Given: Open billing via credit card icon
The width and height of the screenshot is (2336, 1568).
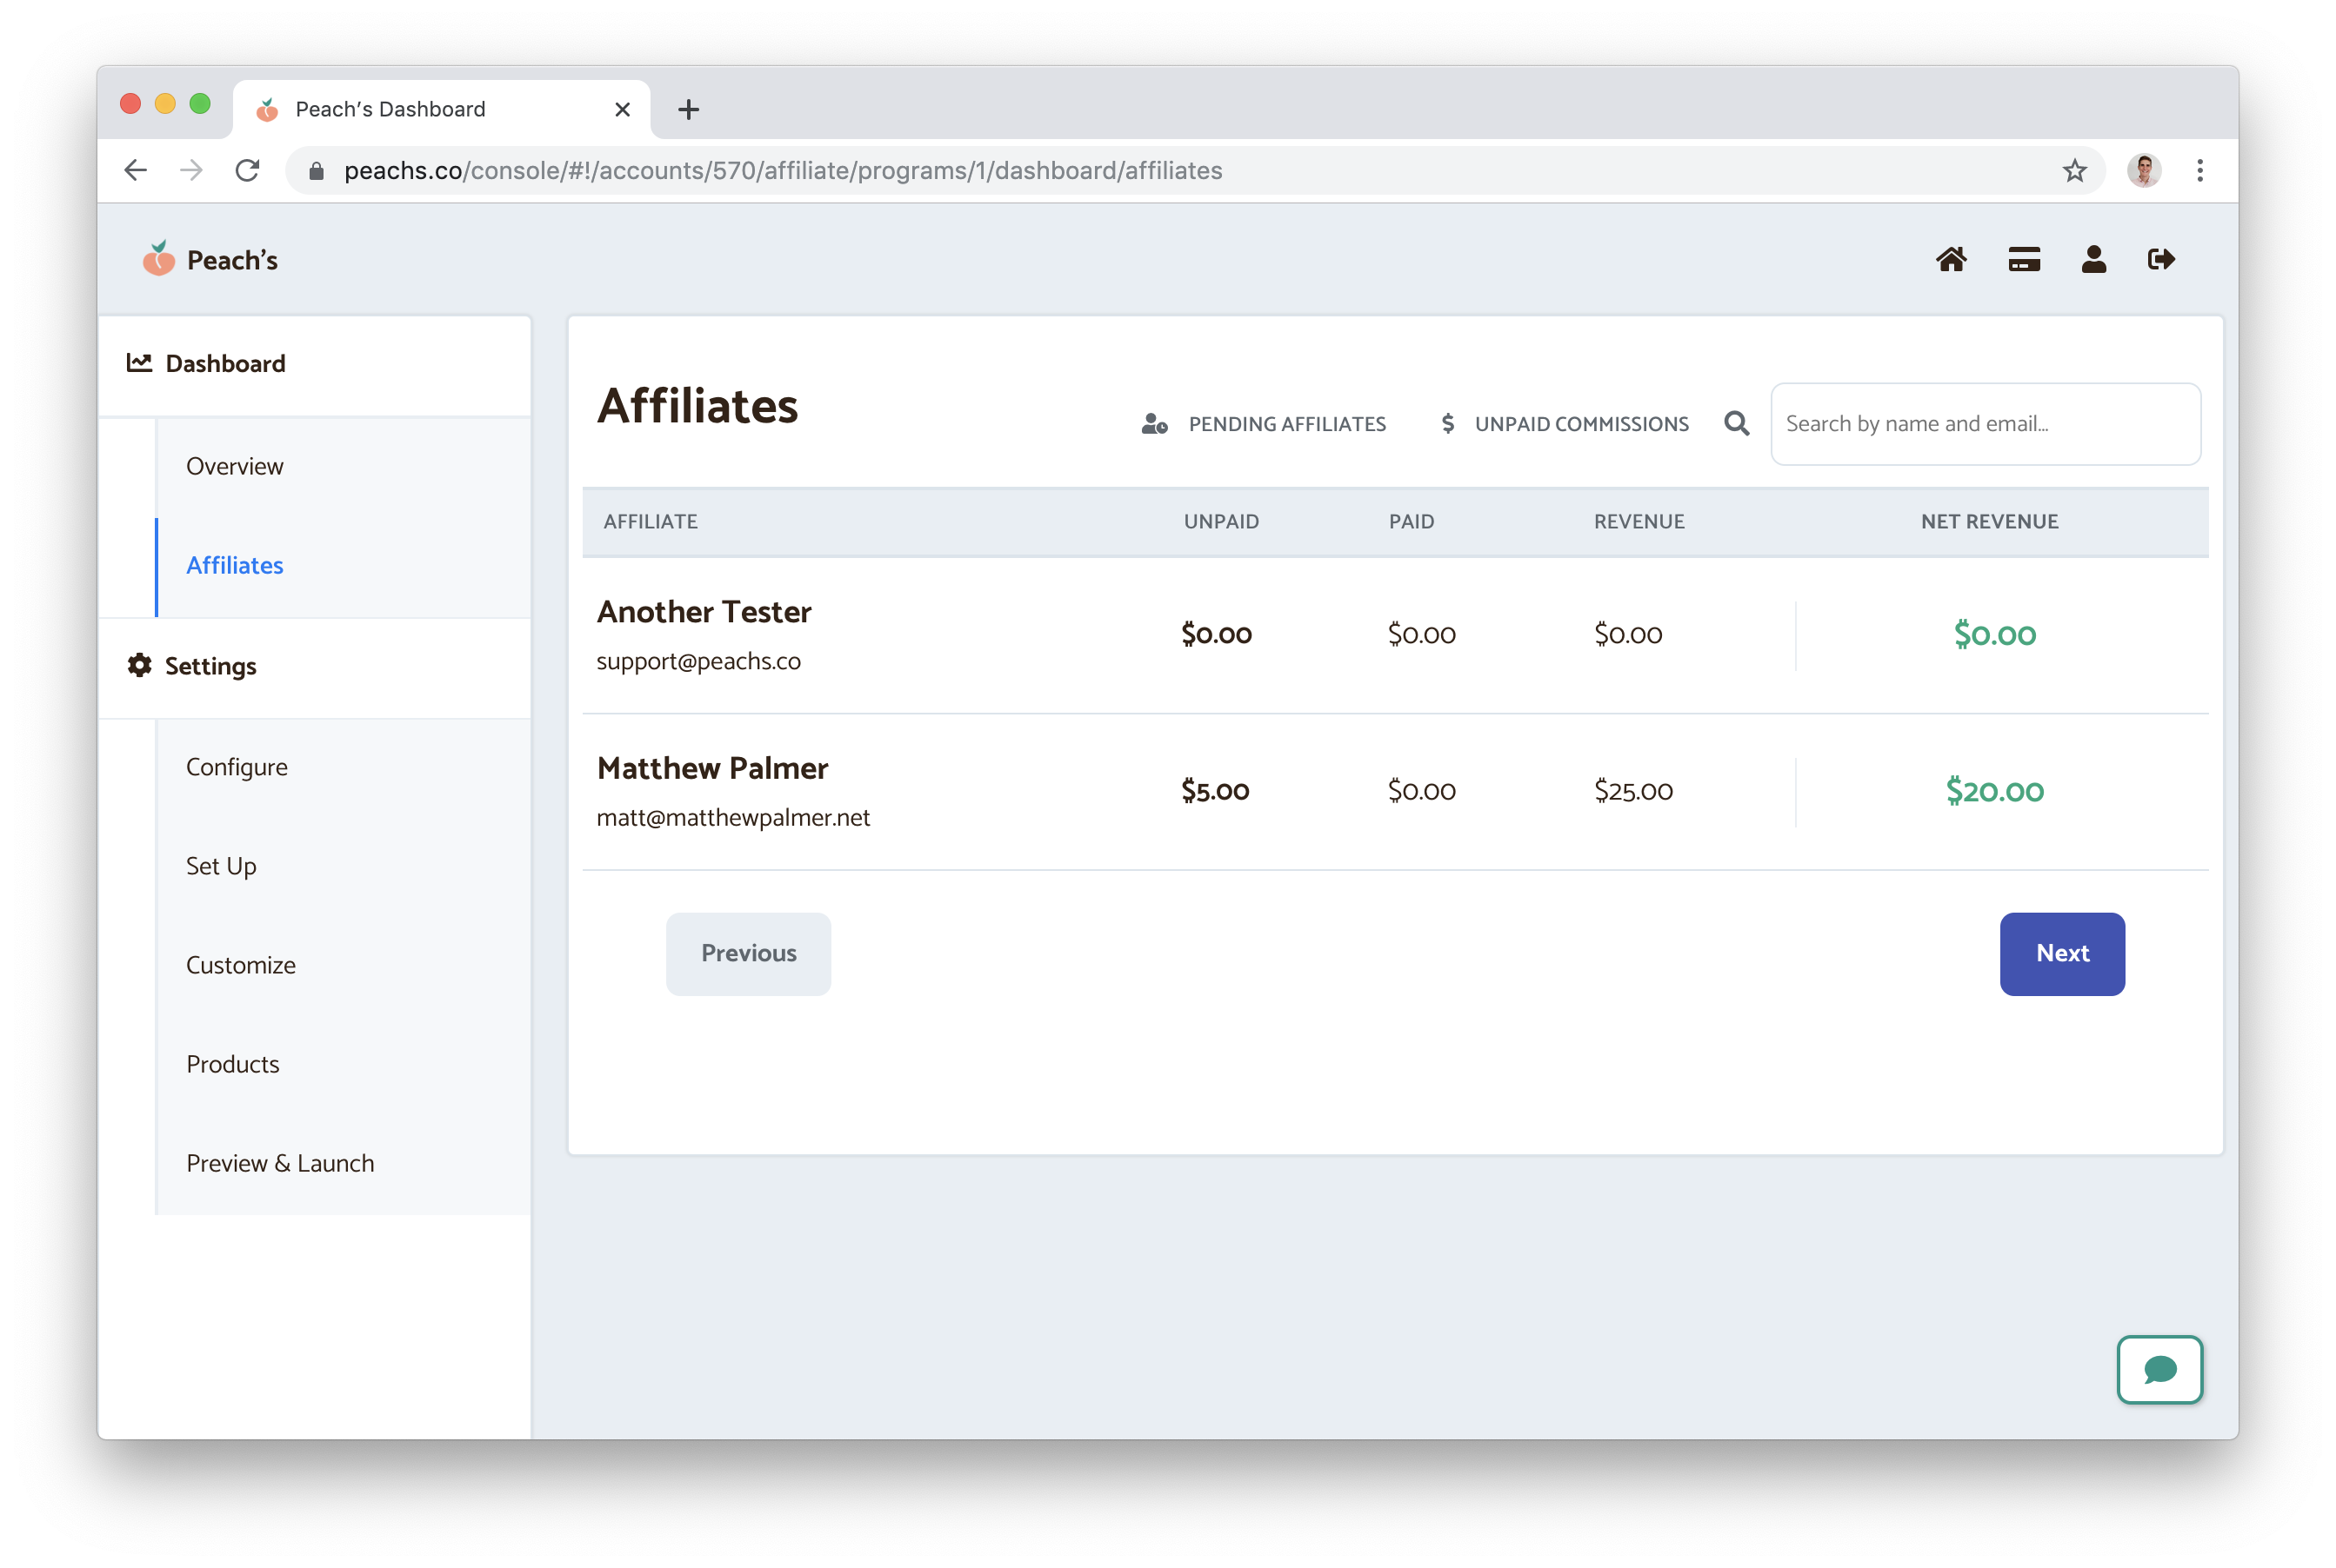Looking at the screenshot, I should click(2024, 260).
